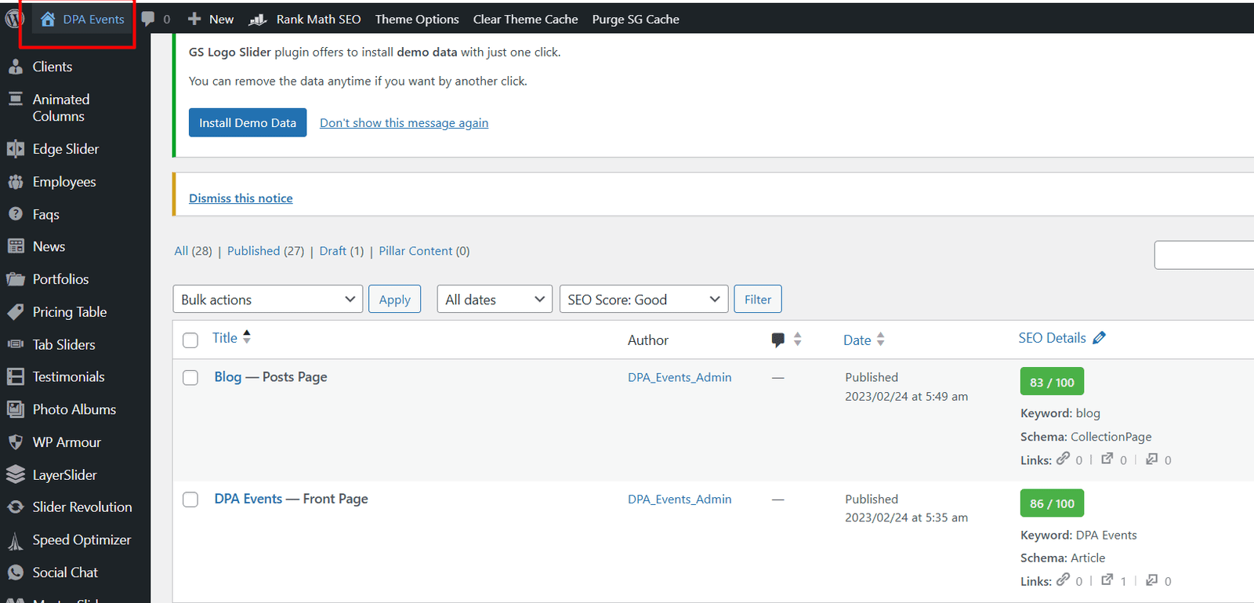Click the Tab Sliders sidebar icon
Image resolution: width=1254 pixels, height=603 pixels.
[16, 344]
